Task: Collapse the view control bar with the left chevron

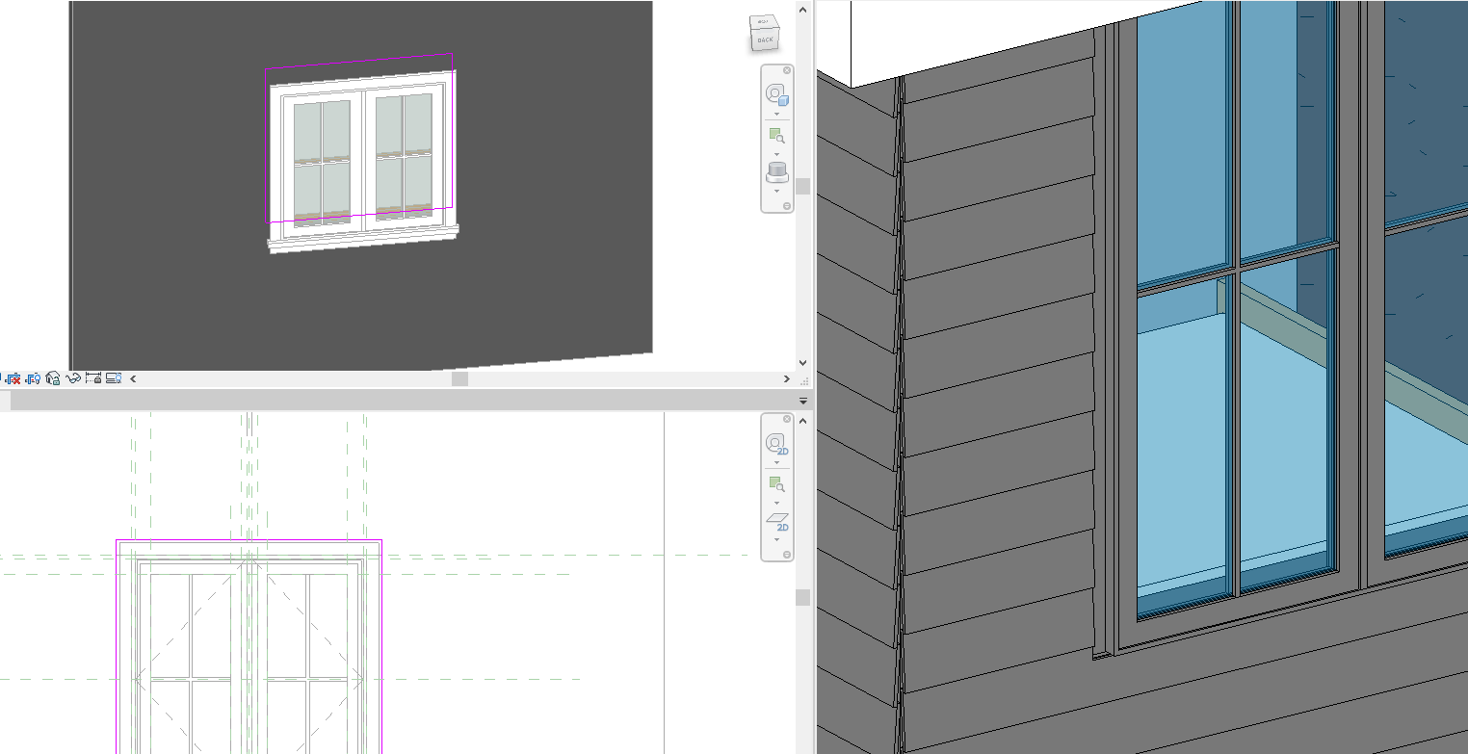Action: point(133,378)
